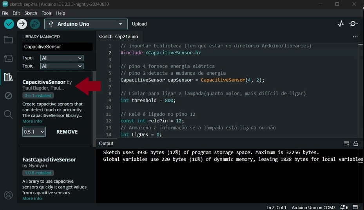364x210 pixels.
Task: Open the Topic filter dropdown
Action: coord(62,66)
